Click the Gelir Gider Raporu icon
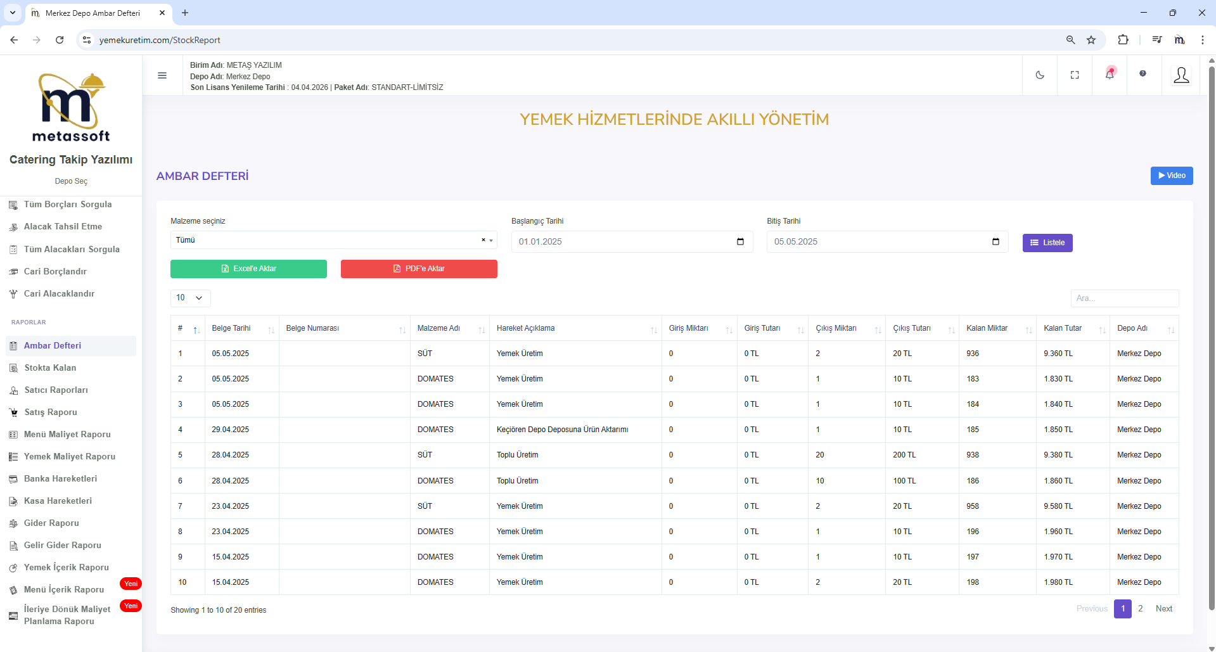Image resolution: width=1216 pixels, height=652 pixels. click(13, 546)
